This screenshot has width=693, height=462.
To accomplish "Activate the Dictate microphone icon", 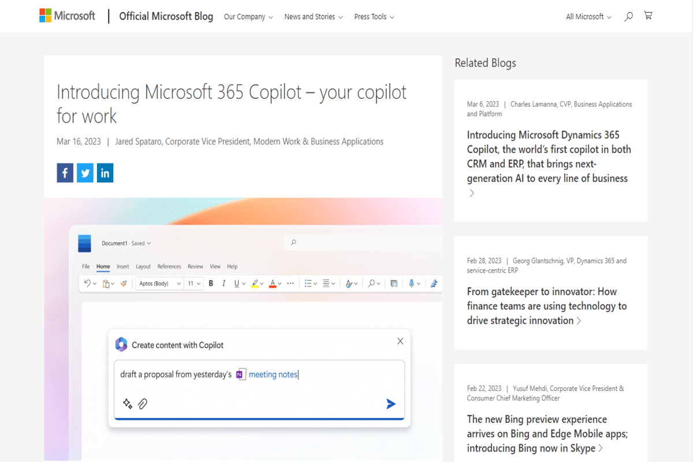I will point(412,283).
